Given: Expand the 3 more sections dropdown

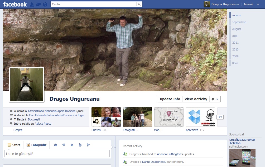Looking at the screenshot, I should coord(220,117).
